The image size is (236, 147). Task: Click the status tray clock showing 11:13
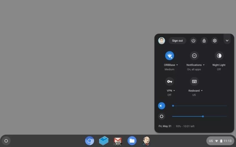pyautogui.click(x=228, y=141)
